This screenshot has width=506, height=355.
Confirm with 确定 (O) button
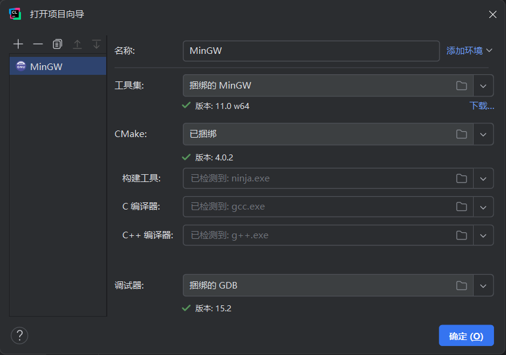[x=466, y=336]
